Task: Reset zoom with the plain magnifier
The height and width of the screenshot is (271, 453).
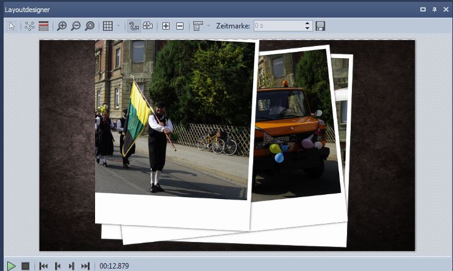Action: [x=90, y=26]
